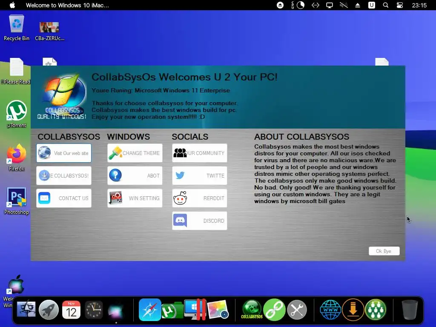Open the CHANGE THEME option

[x=135, y=153]
